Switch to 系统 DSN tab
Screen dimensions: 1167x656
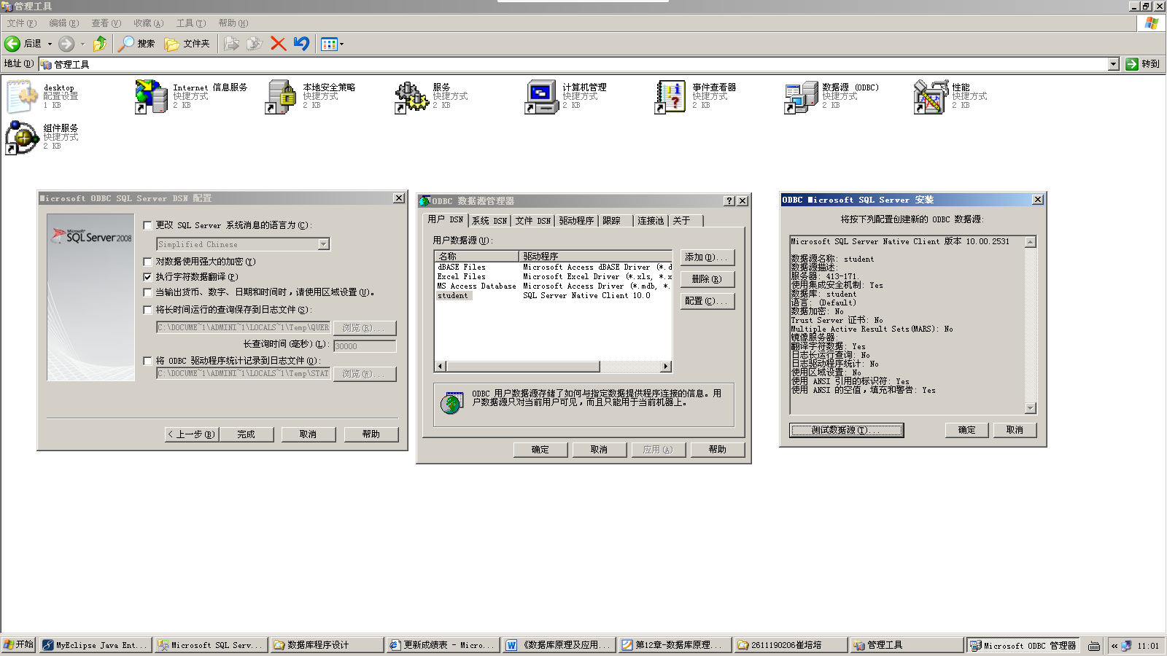(489, 221)
